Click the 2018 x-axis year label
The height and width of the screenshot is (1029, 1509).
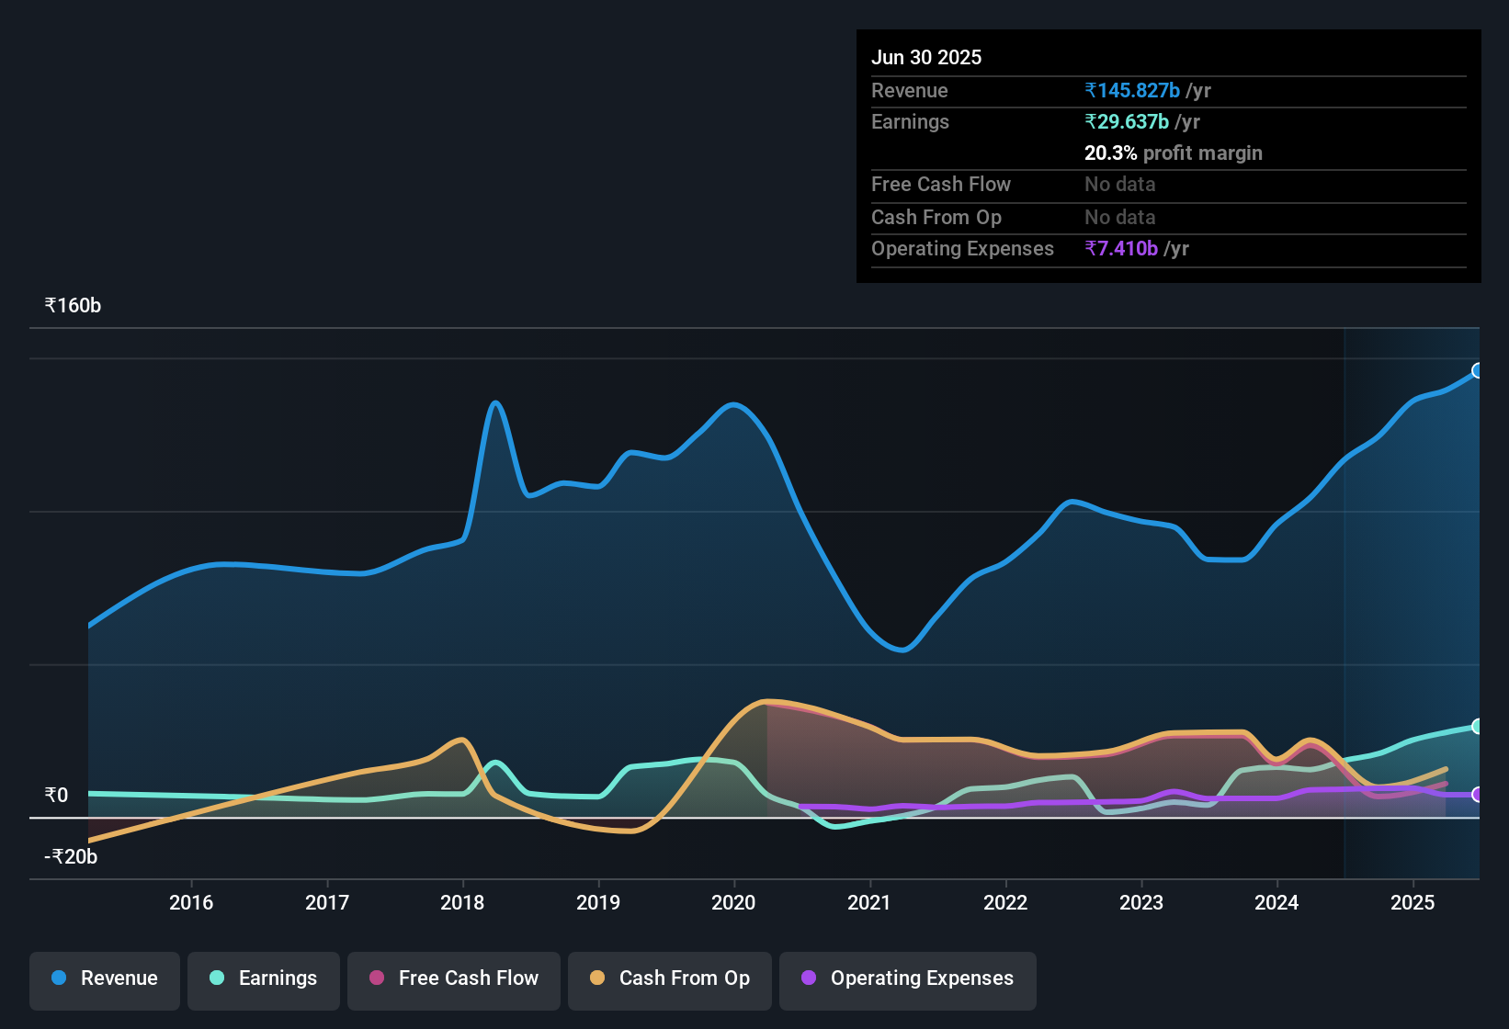(462, 902)
